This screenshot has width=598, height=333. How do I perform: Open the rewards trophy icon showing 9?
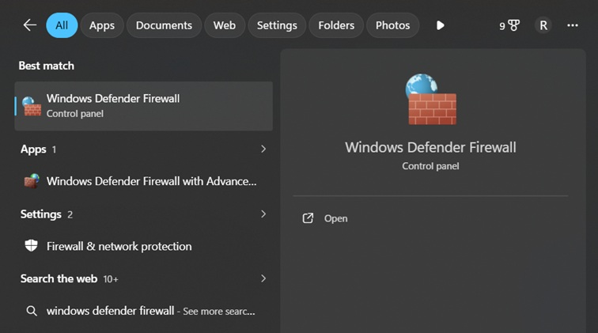coord(509,25)
